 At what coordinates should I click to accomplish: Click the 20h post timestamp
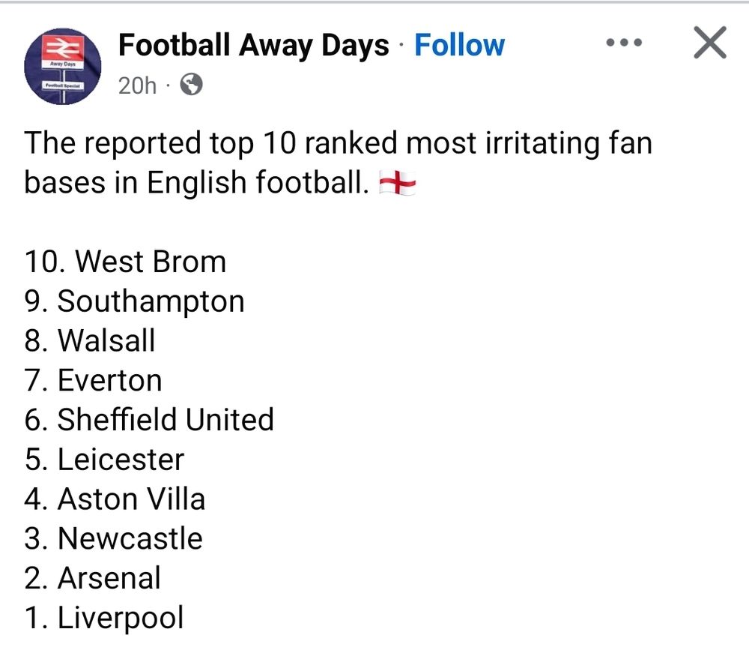point(137,86)
